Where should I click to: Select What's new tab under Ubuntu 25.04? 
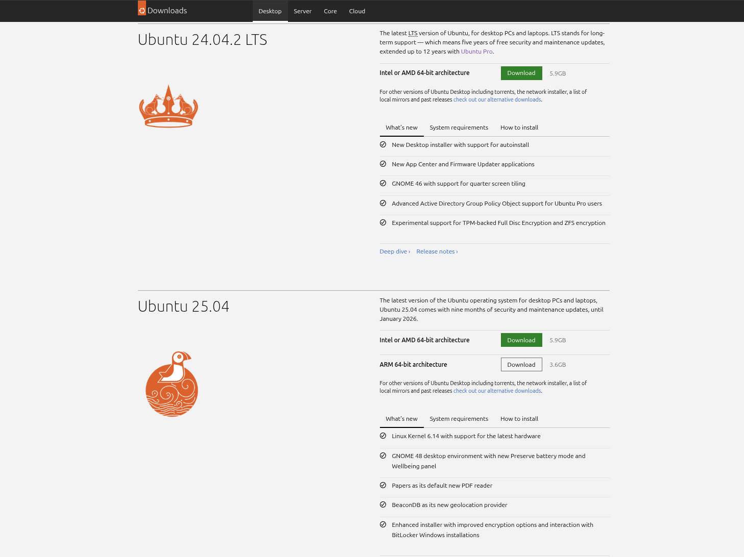click(401, 419)
